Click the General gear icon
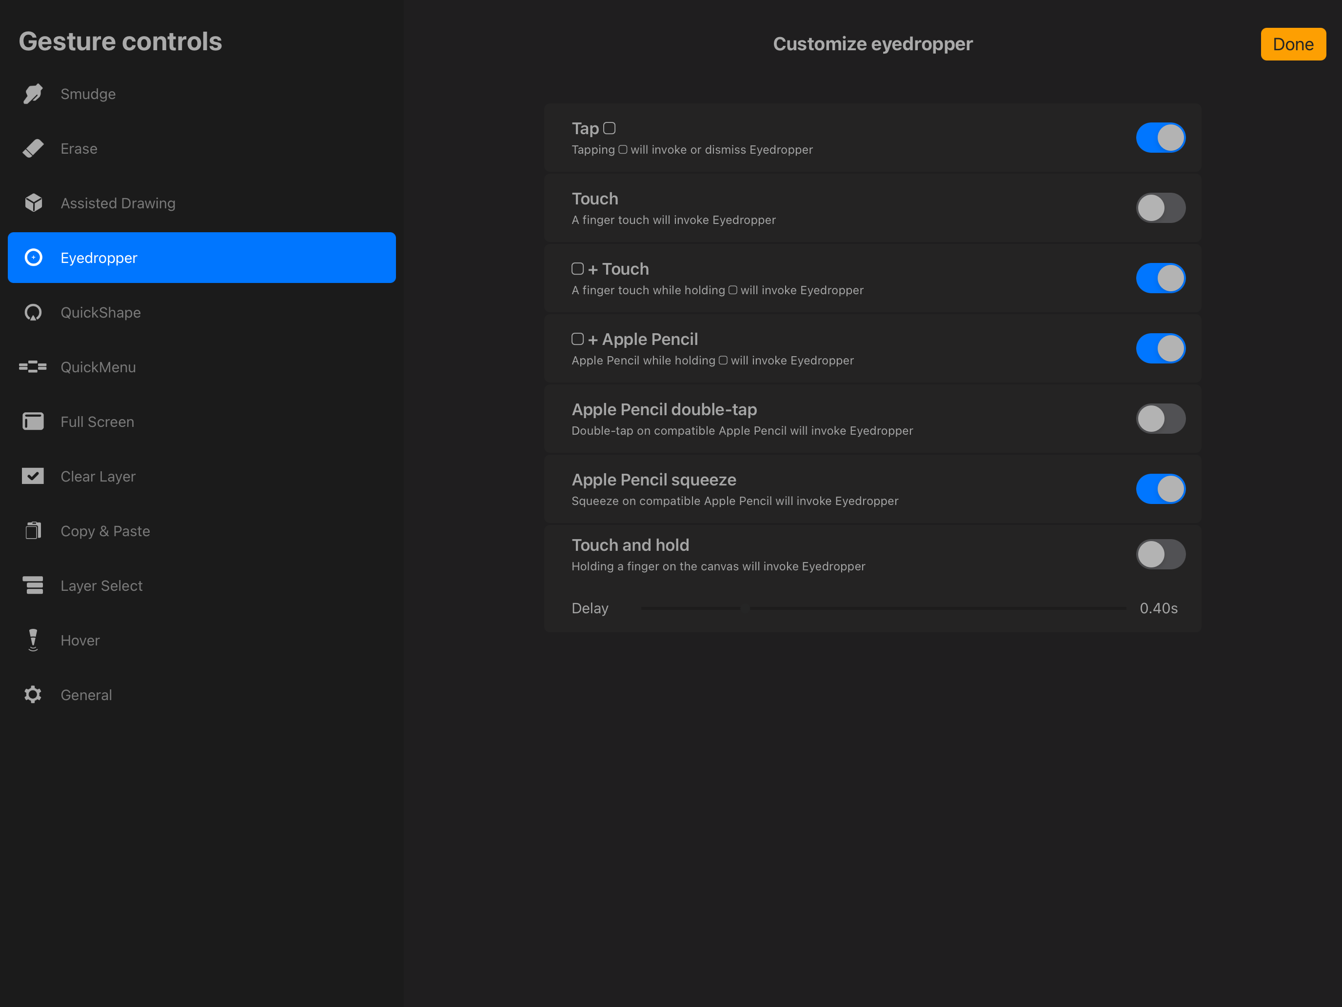This screenshot has height=1007, width=1342. 33,694
